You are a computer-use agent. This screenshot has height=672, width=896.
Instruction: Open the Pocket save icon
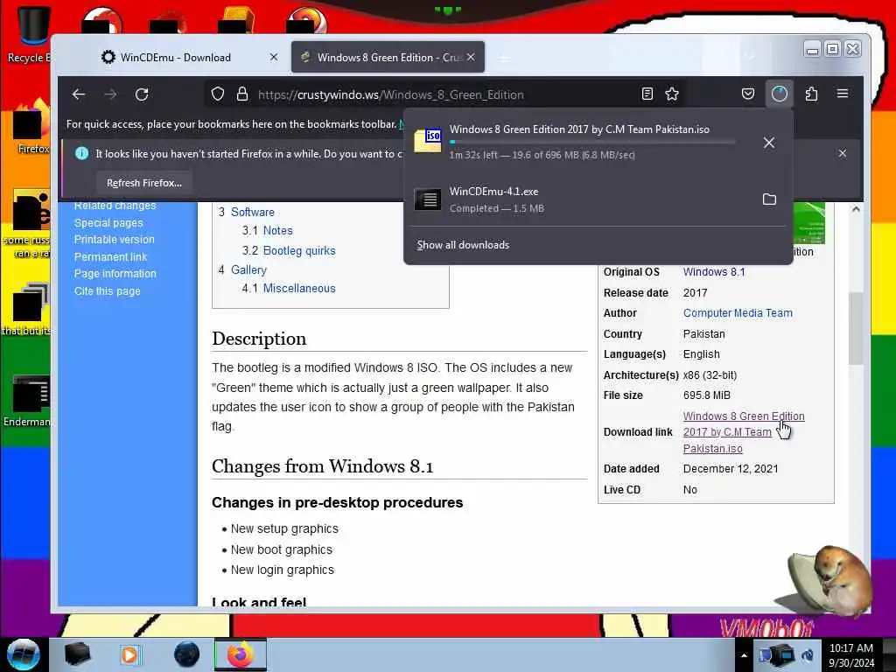tap(748, 94)
